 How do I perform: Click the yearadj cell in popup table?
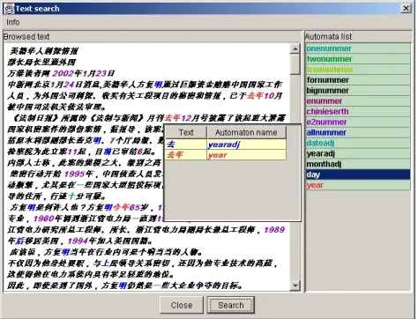[246, 145]
